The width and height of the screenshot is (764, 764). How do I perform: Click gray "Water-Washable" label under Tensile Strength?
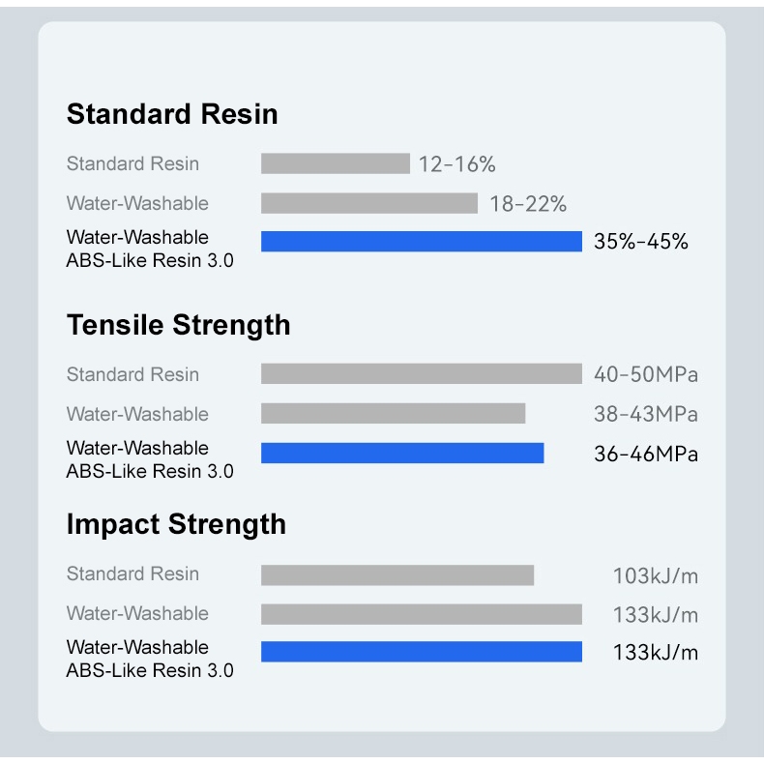click(137, 414)
